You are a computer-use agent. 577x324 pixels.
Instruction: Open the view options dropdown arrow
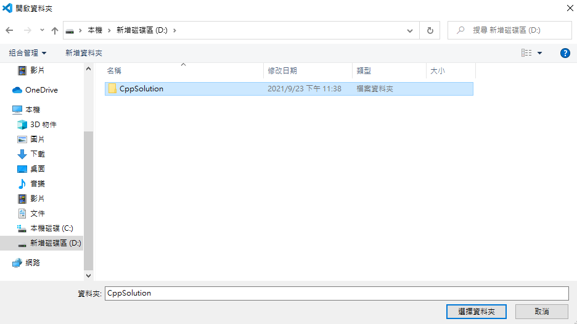tap(540, 53)
